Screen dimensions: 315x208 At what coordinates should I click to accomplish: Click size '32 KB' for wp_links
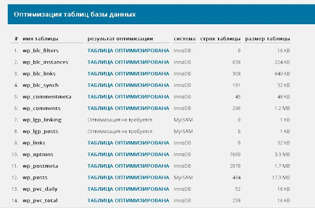click(x=283, y=143)
